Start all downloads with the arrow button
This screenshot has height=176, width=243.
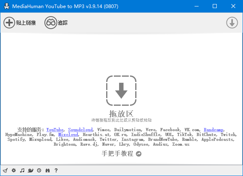232,23
